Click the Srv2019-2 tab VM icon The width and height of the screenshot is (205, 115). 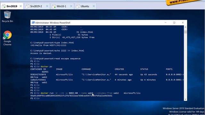(28, 6)
